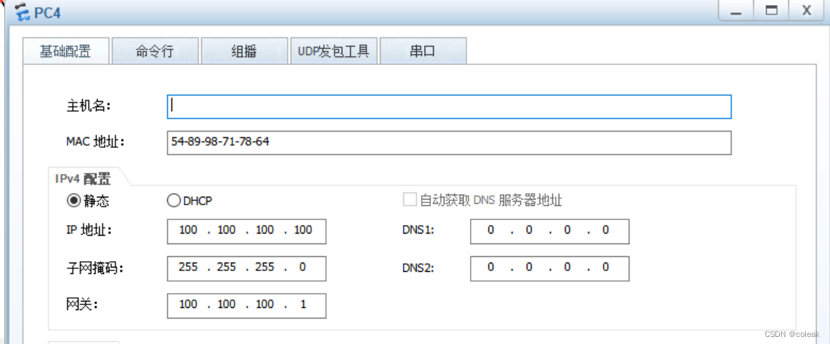Viewport: 830px width, 344px height.
Task: Close the PC4 window
Action: (807, 11)
